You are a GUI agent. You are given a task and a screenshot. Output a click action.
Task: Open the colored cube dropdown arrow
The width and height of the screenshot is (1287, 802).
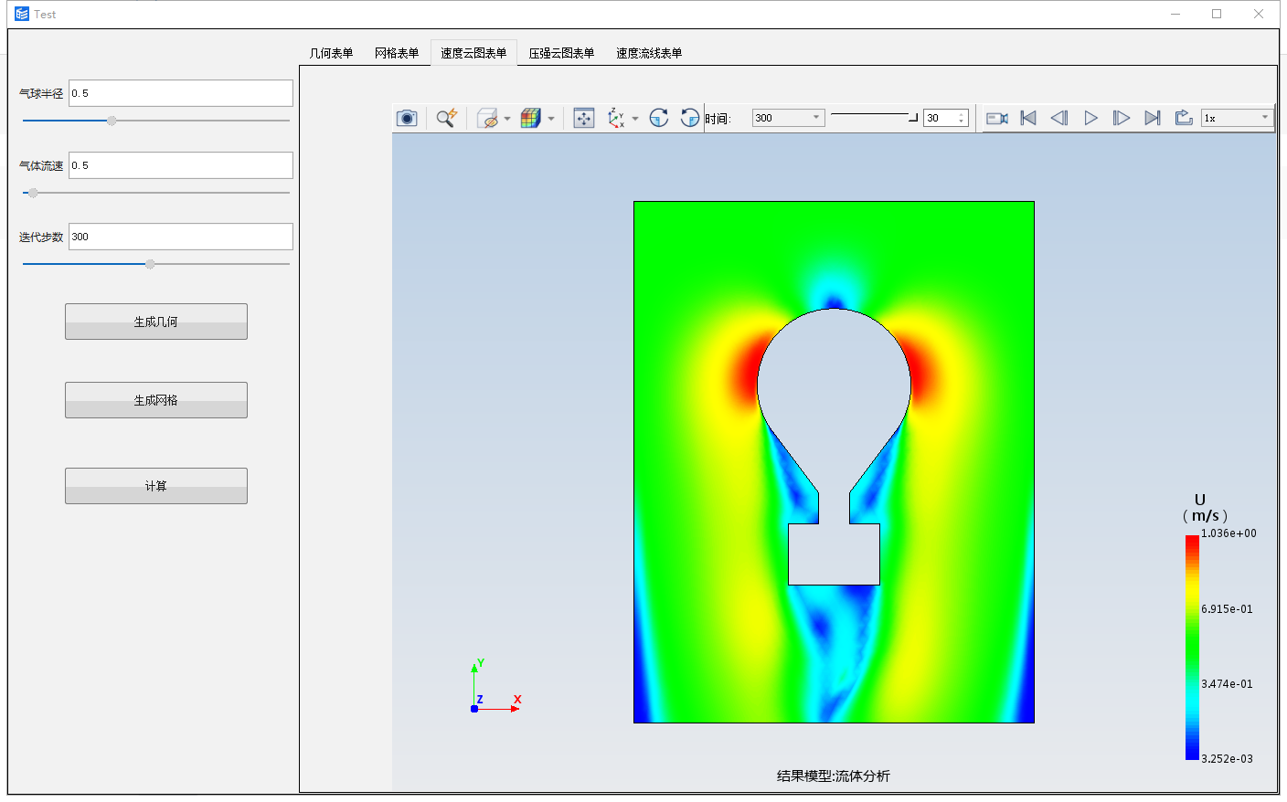[x=551, y=119]
